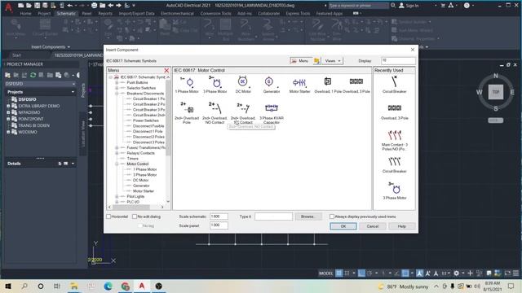Select 2nd+ Overload NO Contact symbol
The width and height of the screenshot is (522, 293).
coord(215,113)
